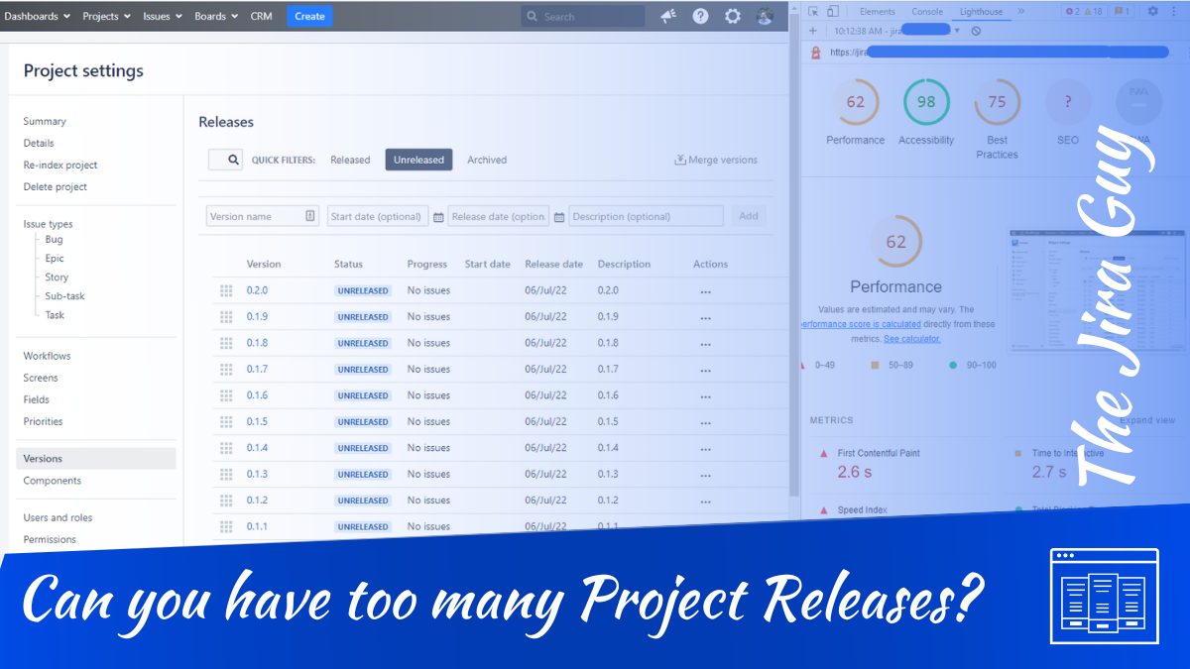Open the feedback megaphone icon
The image size is (1190, 669).
[x=668, y=16]
